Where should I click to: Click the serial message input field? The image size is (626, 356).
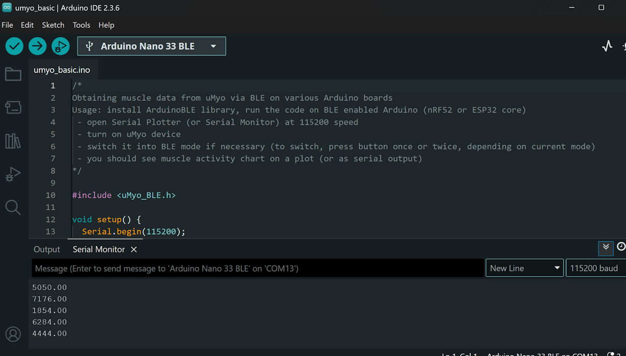(x=258, y=268)
